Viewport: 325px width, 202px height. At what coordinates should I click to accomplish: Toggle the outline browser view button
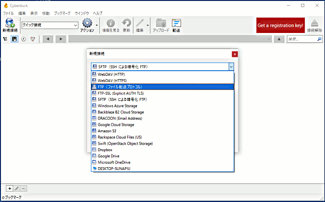[5, 39]
